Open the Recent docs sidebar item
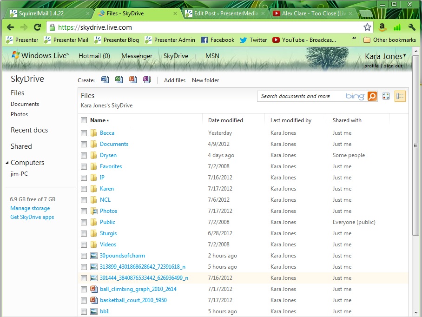 pyautogui.click(x=29, y=130)
